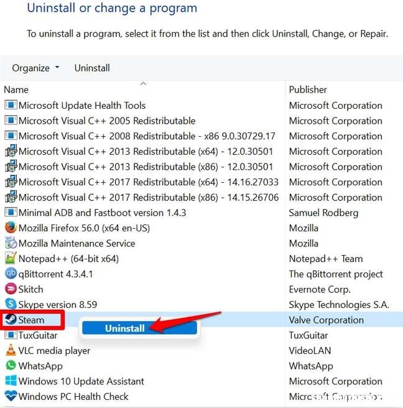
Task: Click the Visual C++ 2017 (x64) installer icon
Action: click(x=11, y=182)
